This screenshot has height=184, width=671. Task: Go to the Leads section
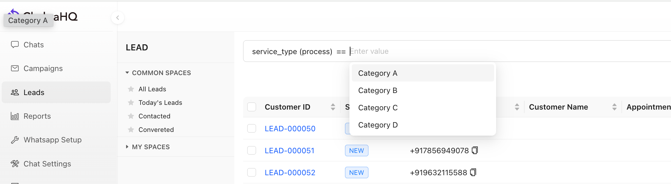[x=56, y=92]
